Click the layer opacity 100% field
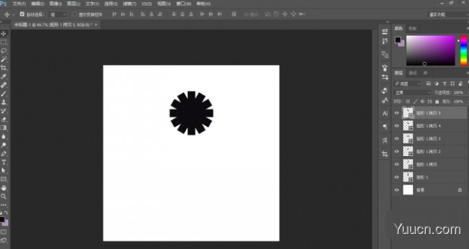The height and width of the screenshot is (249, 469). click(458, 93)
